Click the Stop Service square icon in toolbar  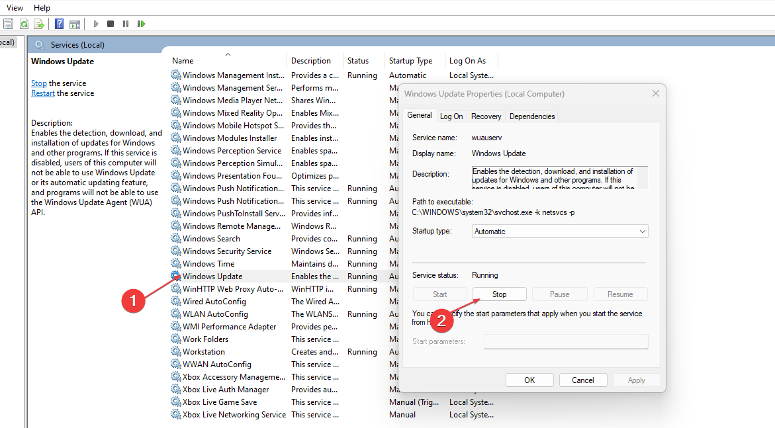[x=111, y=24]
